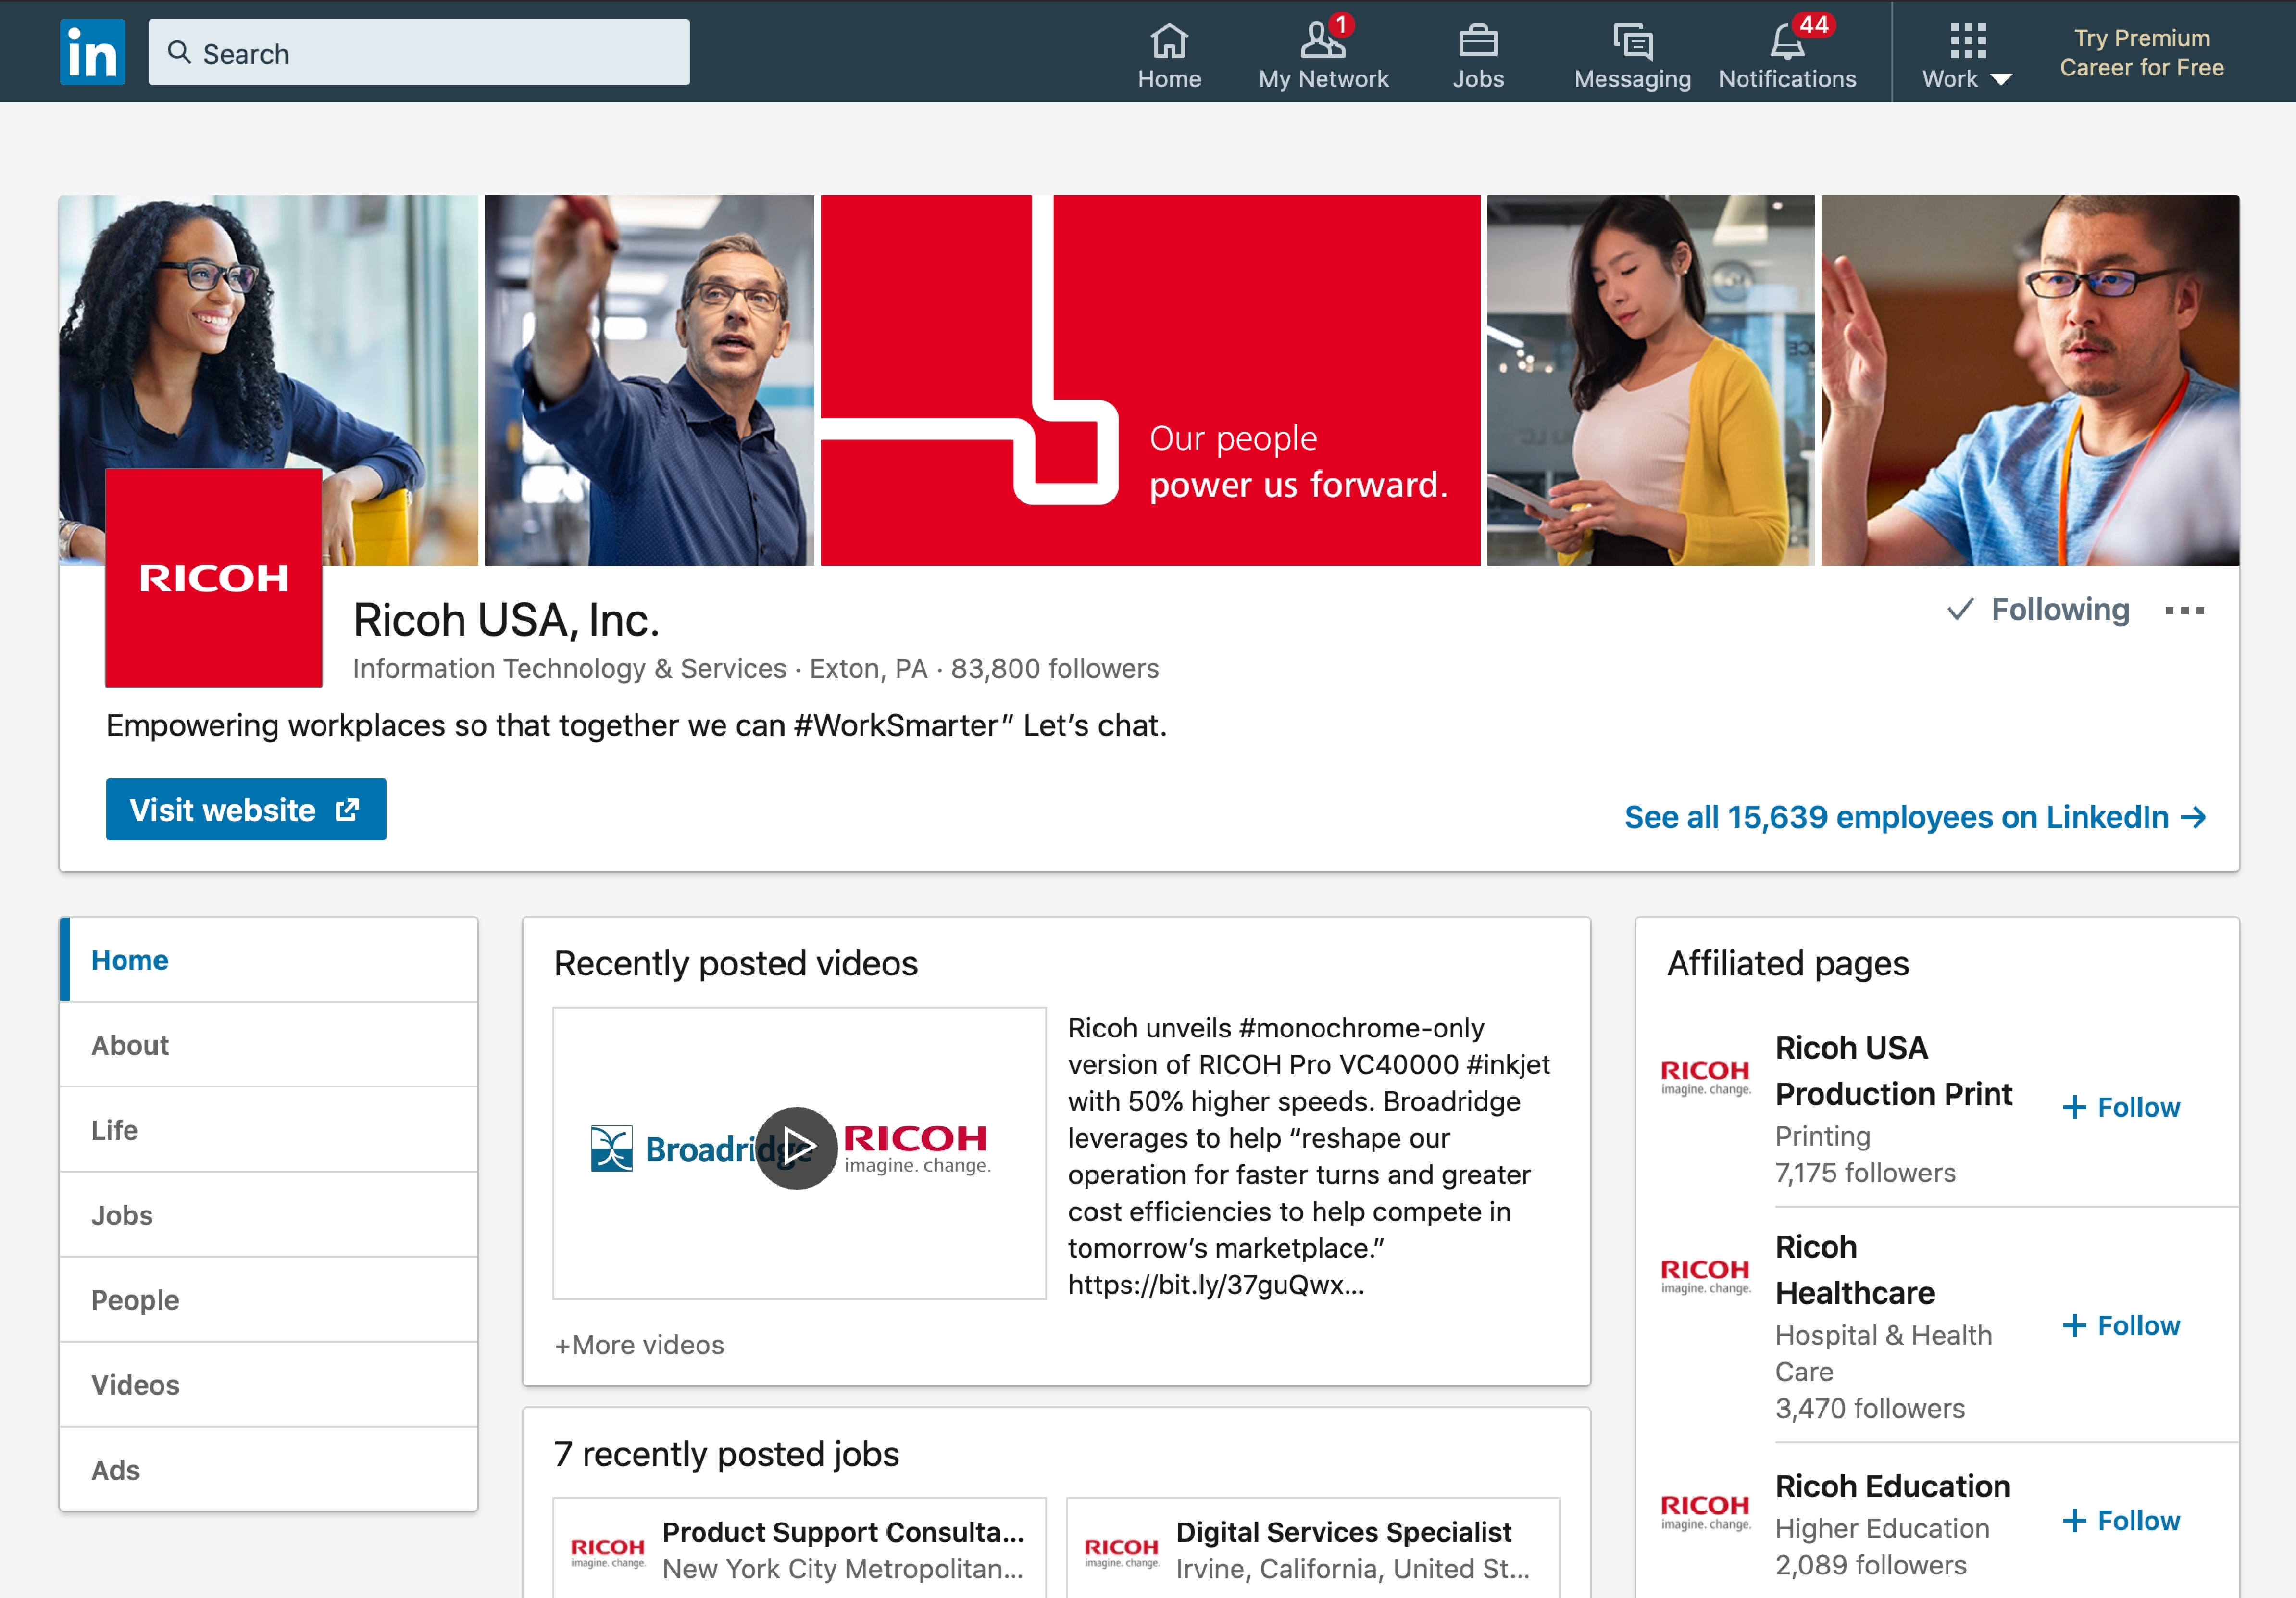Image resolution: width=2296 pixels, height=1598 pixels.
Task: Click the Visit website button
Action: point(246,809)
